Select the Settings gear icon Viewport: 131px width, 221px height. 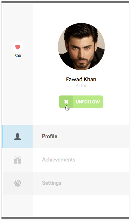[18, 183]
